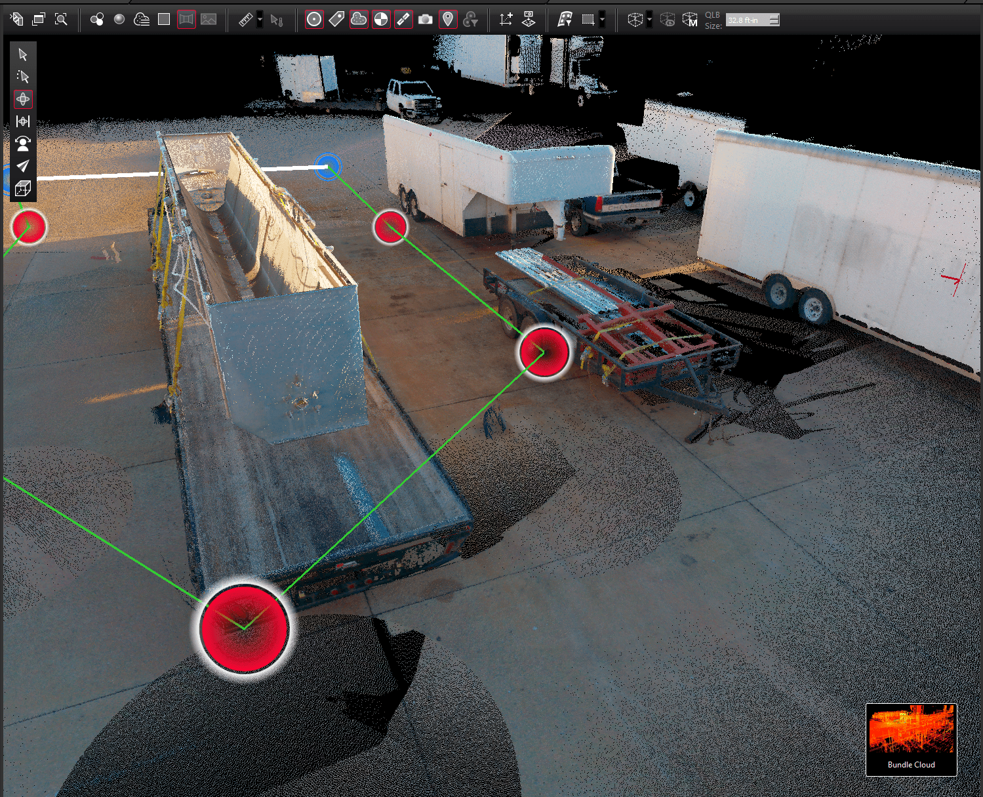The image size is (983, 797).
Task: Adjust the QLB Size stepper control
Action: (x=774, y=20)
